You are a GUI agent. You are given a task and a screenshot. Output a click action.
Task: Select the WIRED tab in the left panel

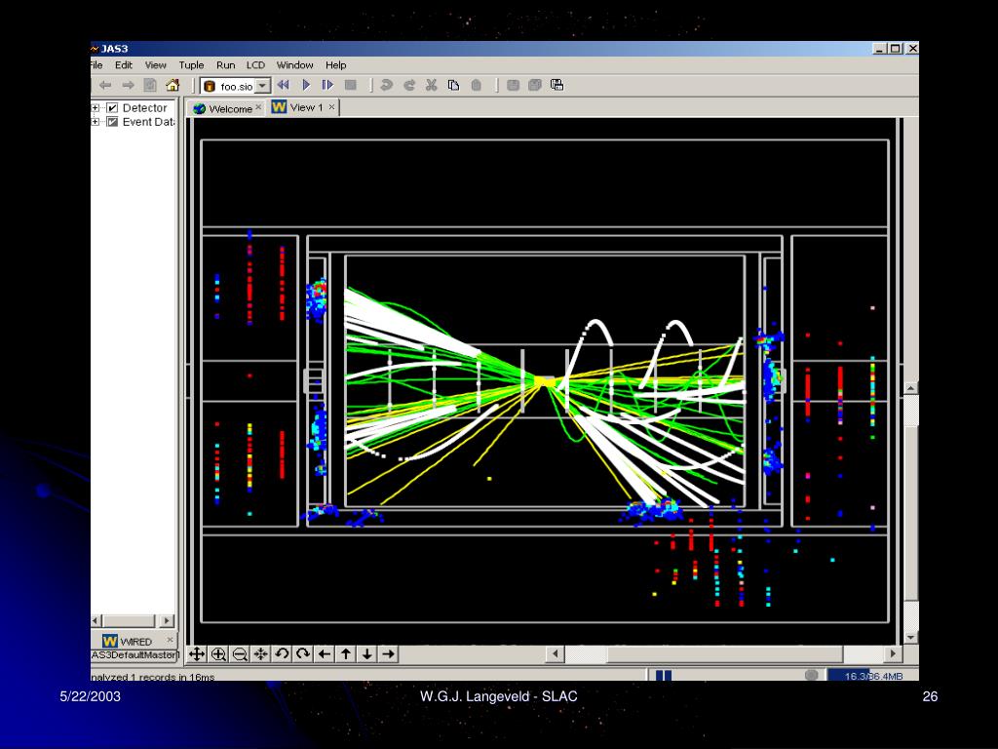(x=134, y=641)
